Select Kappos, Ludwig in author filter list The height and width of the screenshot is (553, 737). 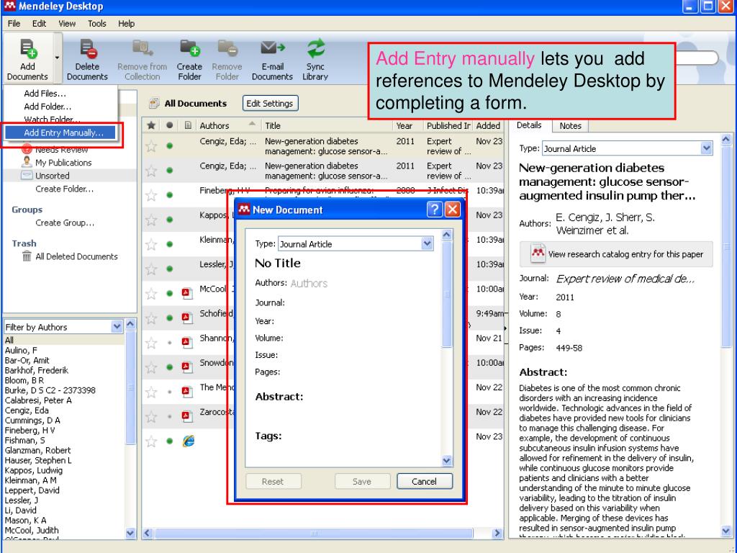tap(33, 470)
